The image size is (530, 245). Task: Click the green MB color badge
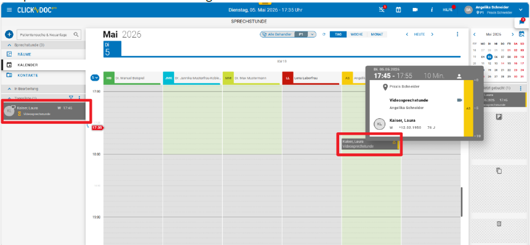108,78
